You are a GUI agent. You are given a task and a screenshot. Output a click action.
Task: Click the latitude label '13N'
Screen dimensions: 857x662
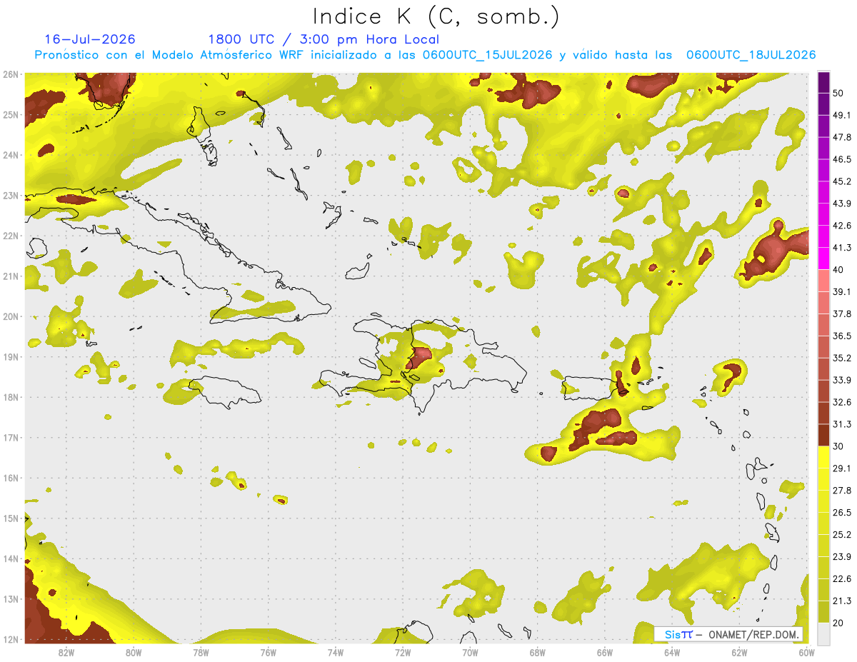click(x=11, y=599)
